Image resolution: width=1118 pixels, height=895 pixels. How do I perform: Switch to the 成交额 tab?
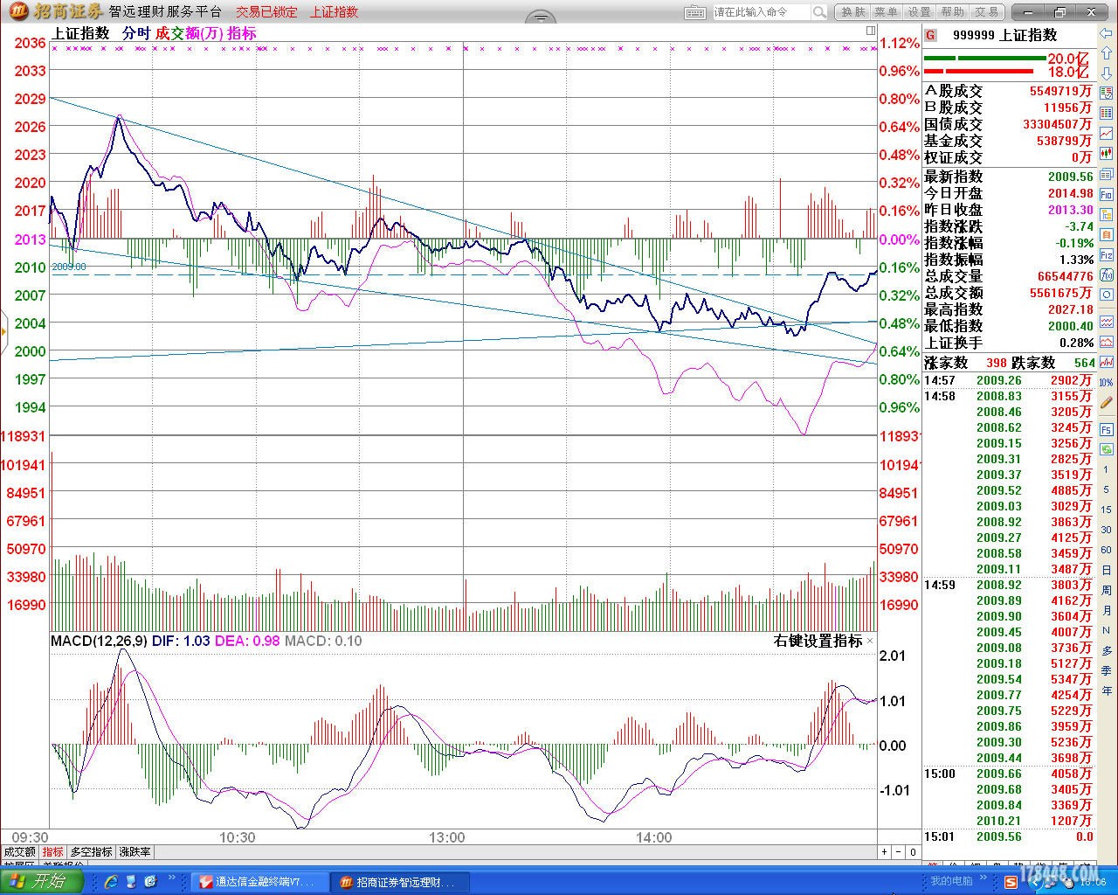coord(19,851)
